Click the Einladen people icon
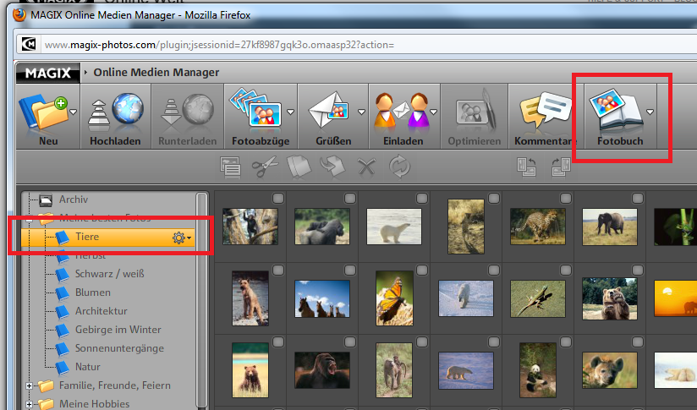 (402, 110)
